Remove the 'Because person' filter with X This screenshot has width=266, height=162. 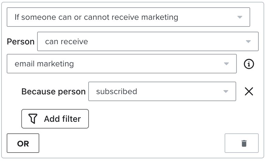point(249,91)
